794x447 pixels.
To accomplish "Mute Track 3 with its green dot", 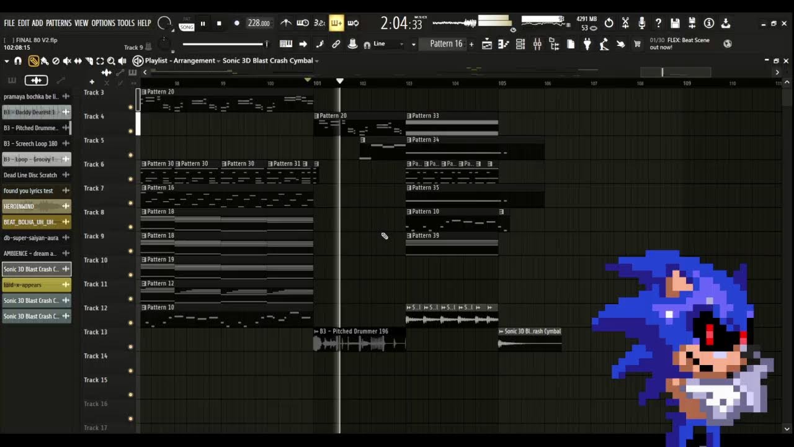I will pos(130,107).
